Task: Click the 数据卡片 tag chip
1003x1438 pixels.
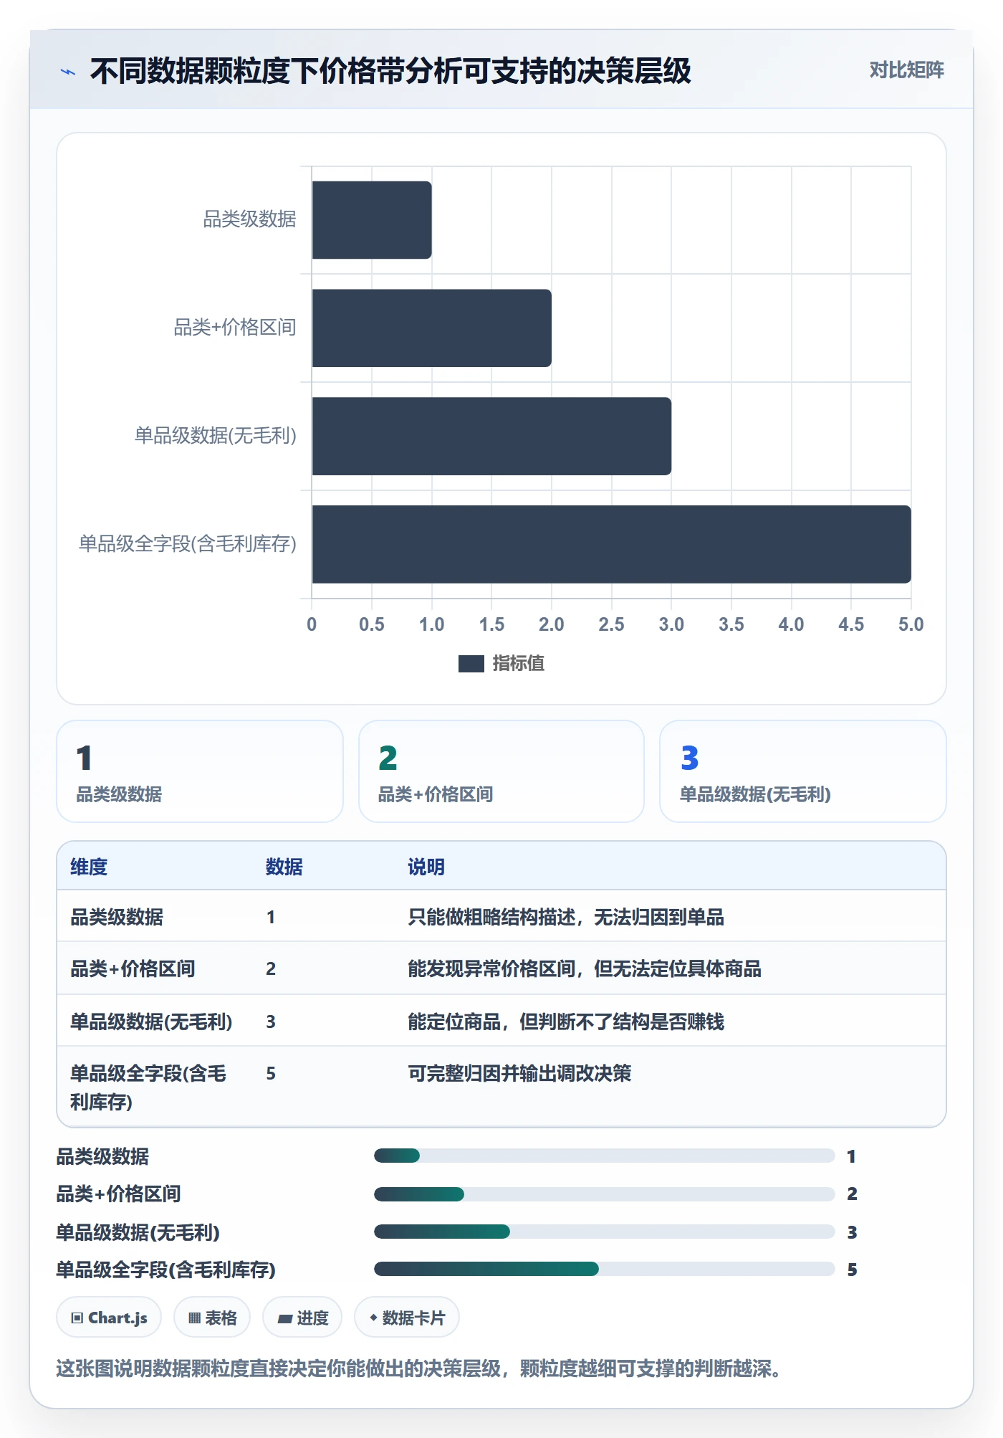Action: (x=407, y=1318)
